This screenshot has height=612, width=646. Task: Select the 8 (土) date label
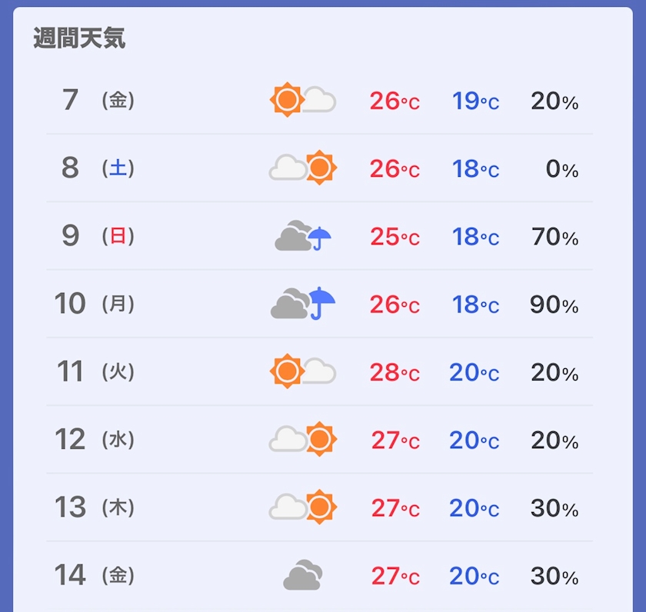point(98,168)
